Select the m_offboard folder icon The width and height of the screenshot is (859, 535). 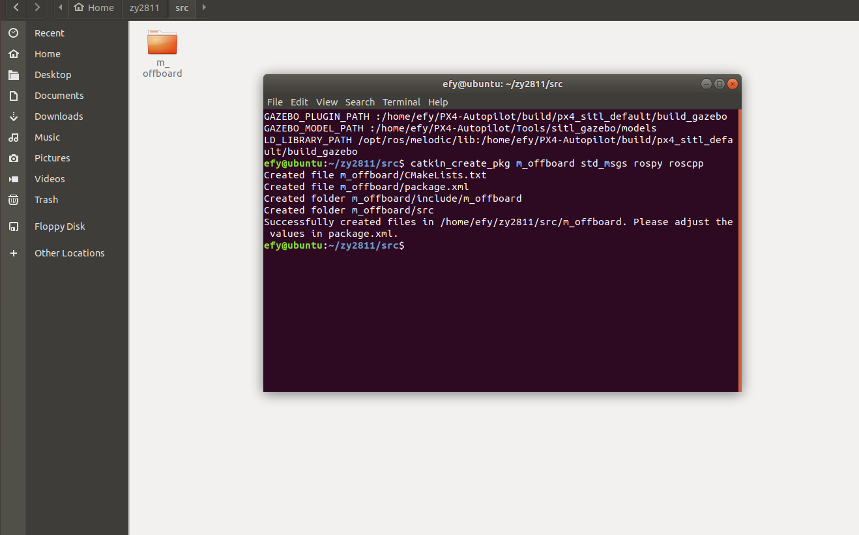pyautogui.click(x=162, y=42)
